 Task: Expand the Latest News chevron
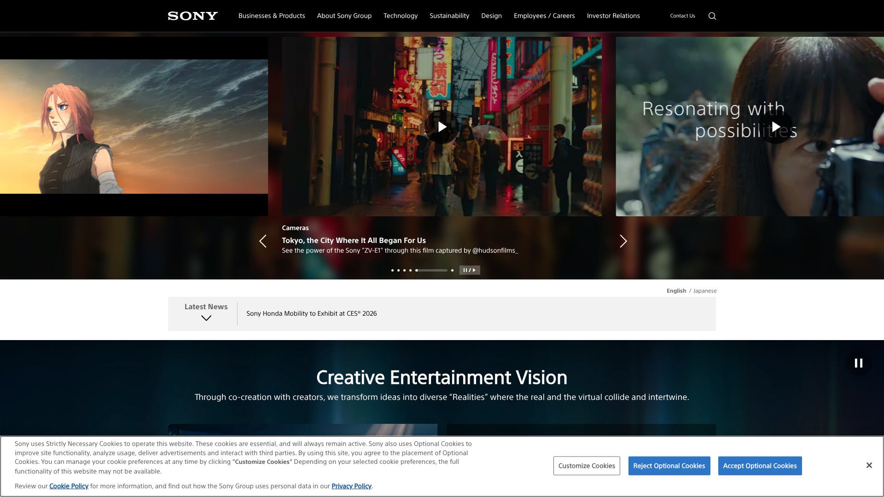pos(206,318)
